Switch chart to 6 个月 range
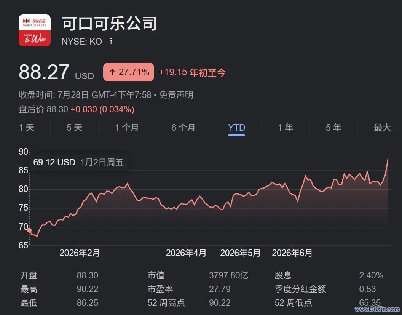 [183, 128]
